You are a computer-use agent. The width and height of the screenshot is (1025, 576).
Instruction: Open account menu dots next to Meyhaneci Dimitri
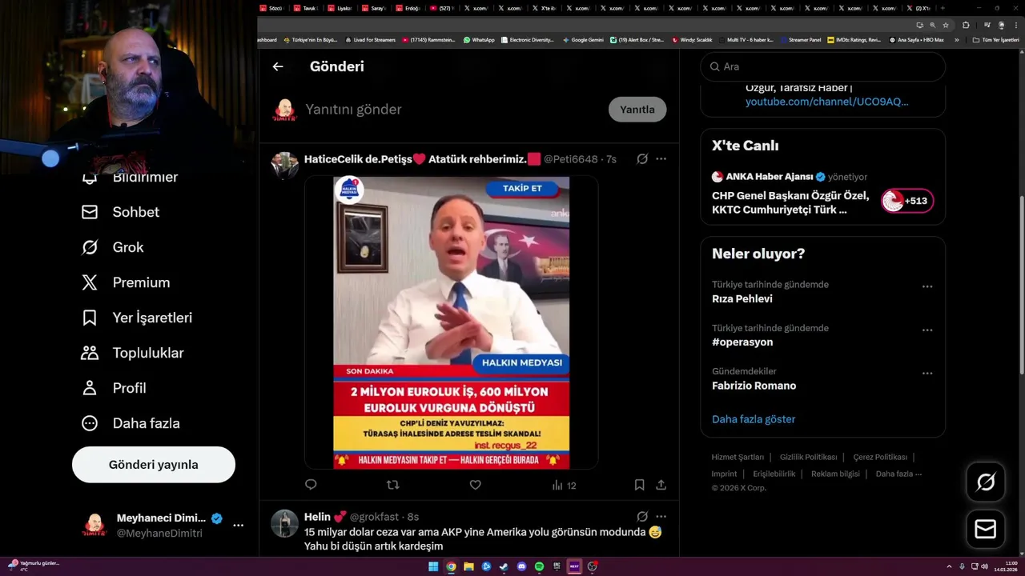click(238, 526)
